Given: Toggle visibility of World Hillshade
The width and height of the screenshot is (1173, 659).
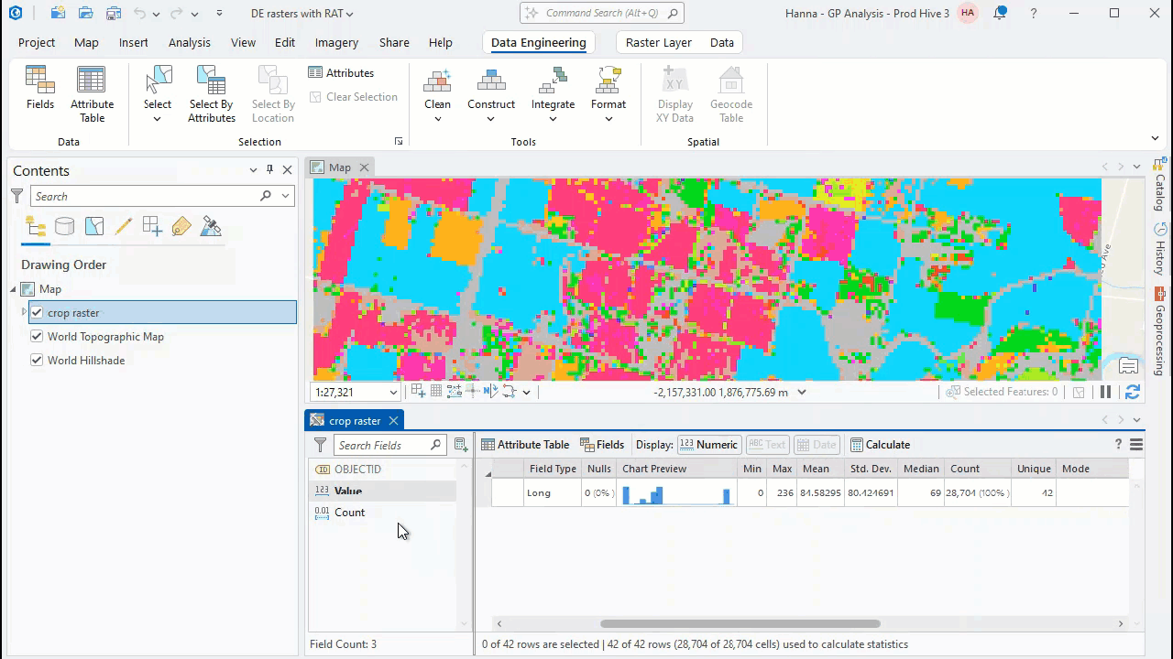Looking at the screenshot, I should pyautogui.click(x=38, y=360).
